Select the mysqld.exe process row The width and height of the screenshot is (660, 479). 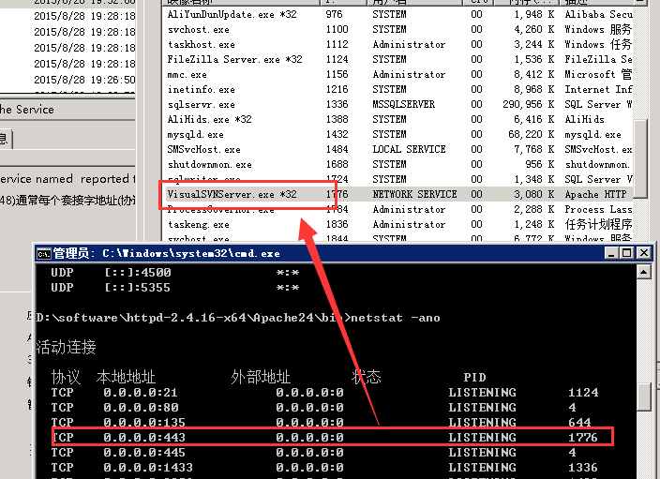397,134
